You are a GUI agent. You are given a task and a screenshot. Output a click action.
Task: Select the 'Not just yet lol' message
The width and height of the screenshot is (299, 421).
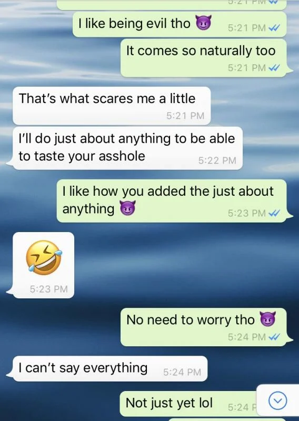(188, 404)
